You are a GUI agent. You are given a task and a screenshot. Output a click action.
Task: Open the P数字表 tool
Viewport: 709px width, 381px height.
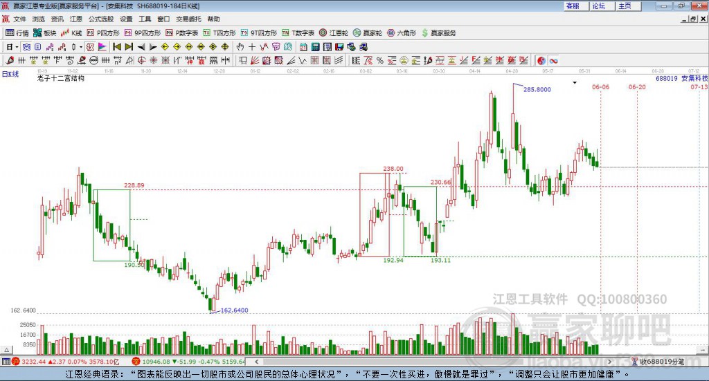coord(182,33)
